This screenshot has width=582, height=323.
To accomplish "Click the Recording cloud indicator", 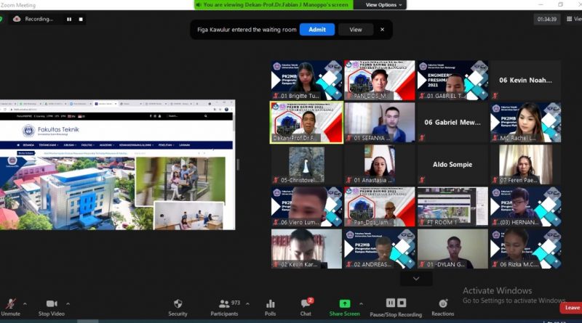I will pyautogui.click(x=17, y=19).
